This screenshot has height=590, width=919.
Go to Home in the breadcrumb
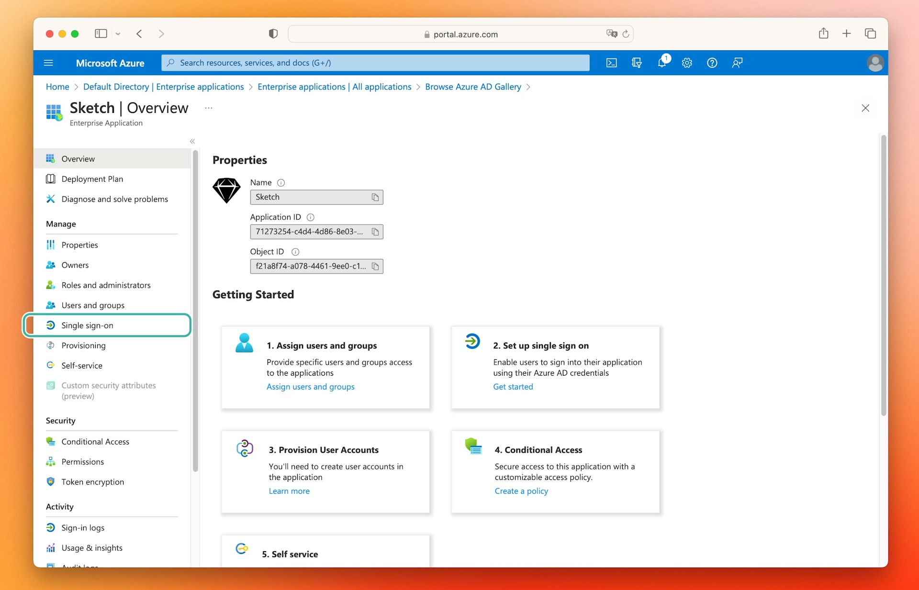point(57,87)
